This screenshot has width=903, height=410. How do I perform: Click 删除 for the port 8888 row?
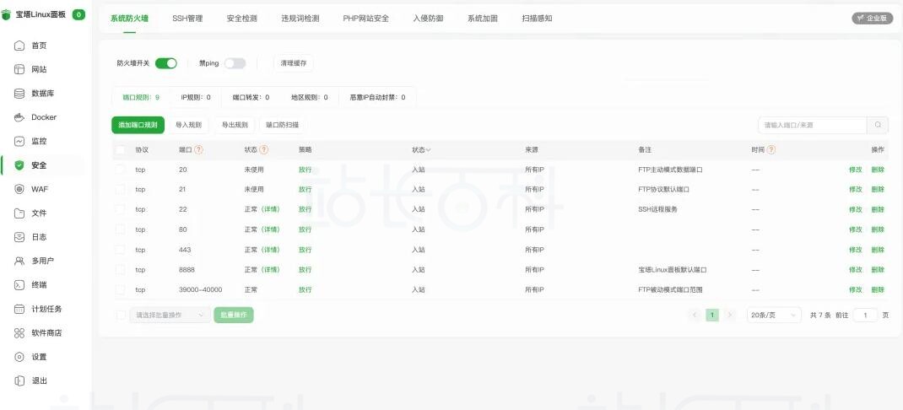click(x=878, y=269)
